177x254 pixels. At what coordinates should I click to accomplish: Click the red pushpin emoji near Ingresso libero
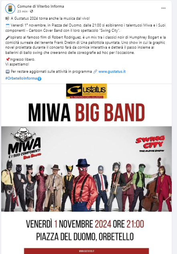tap(8, 59)
